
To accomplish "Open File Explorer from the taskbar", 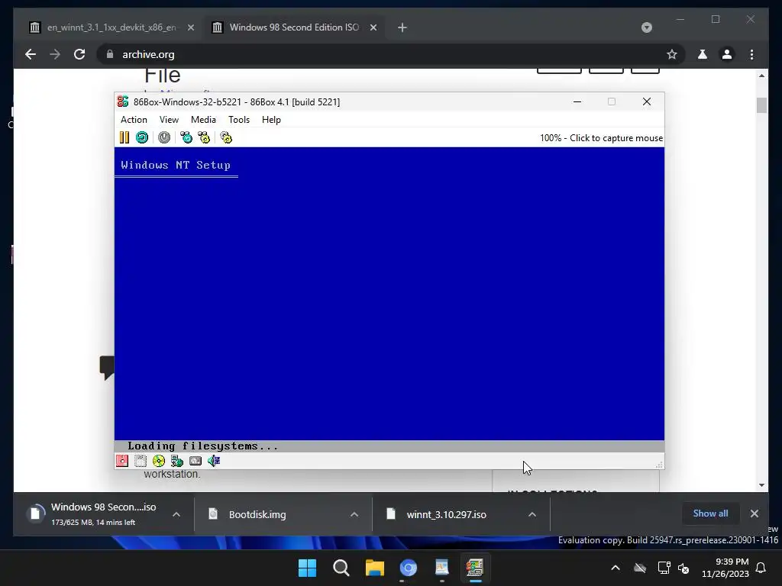I will pos(374,568).
